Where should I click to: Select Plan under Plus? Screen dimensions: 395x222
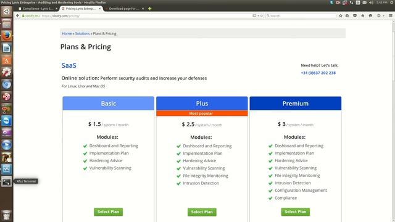202,212
